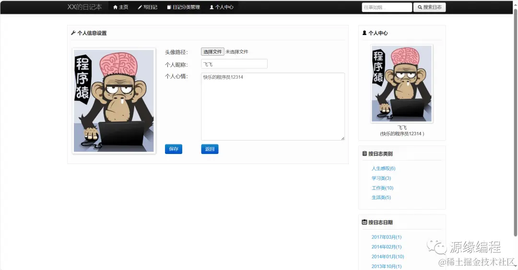Click the 按日志日期 heading text
The width and height of the screenshot is (518, 270).
click(380, 222)
